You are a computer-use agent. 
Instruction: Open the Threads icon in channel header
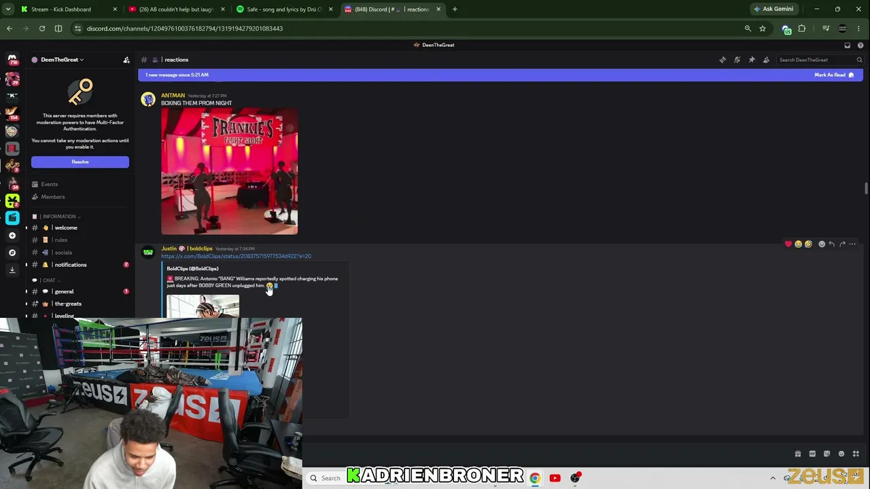click(x=723, y=60)
